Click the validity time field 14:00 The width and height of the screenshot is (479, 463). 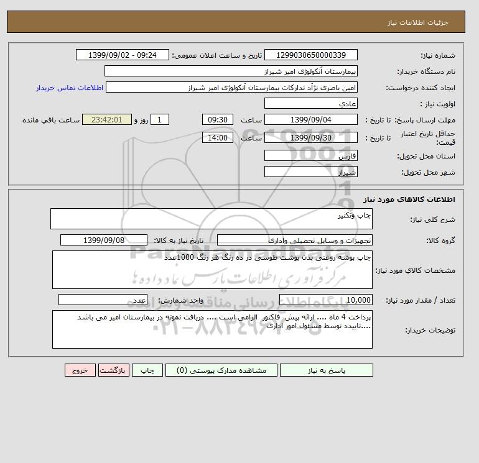tap(218, 137)
